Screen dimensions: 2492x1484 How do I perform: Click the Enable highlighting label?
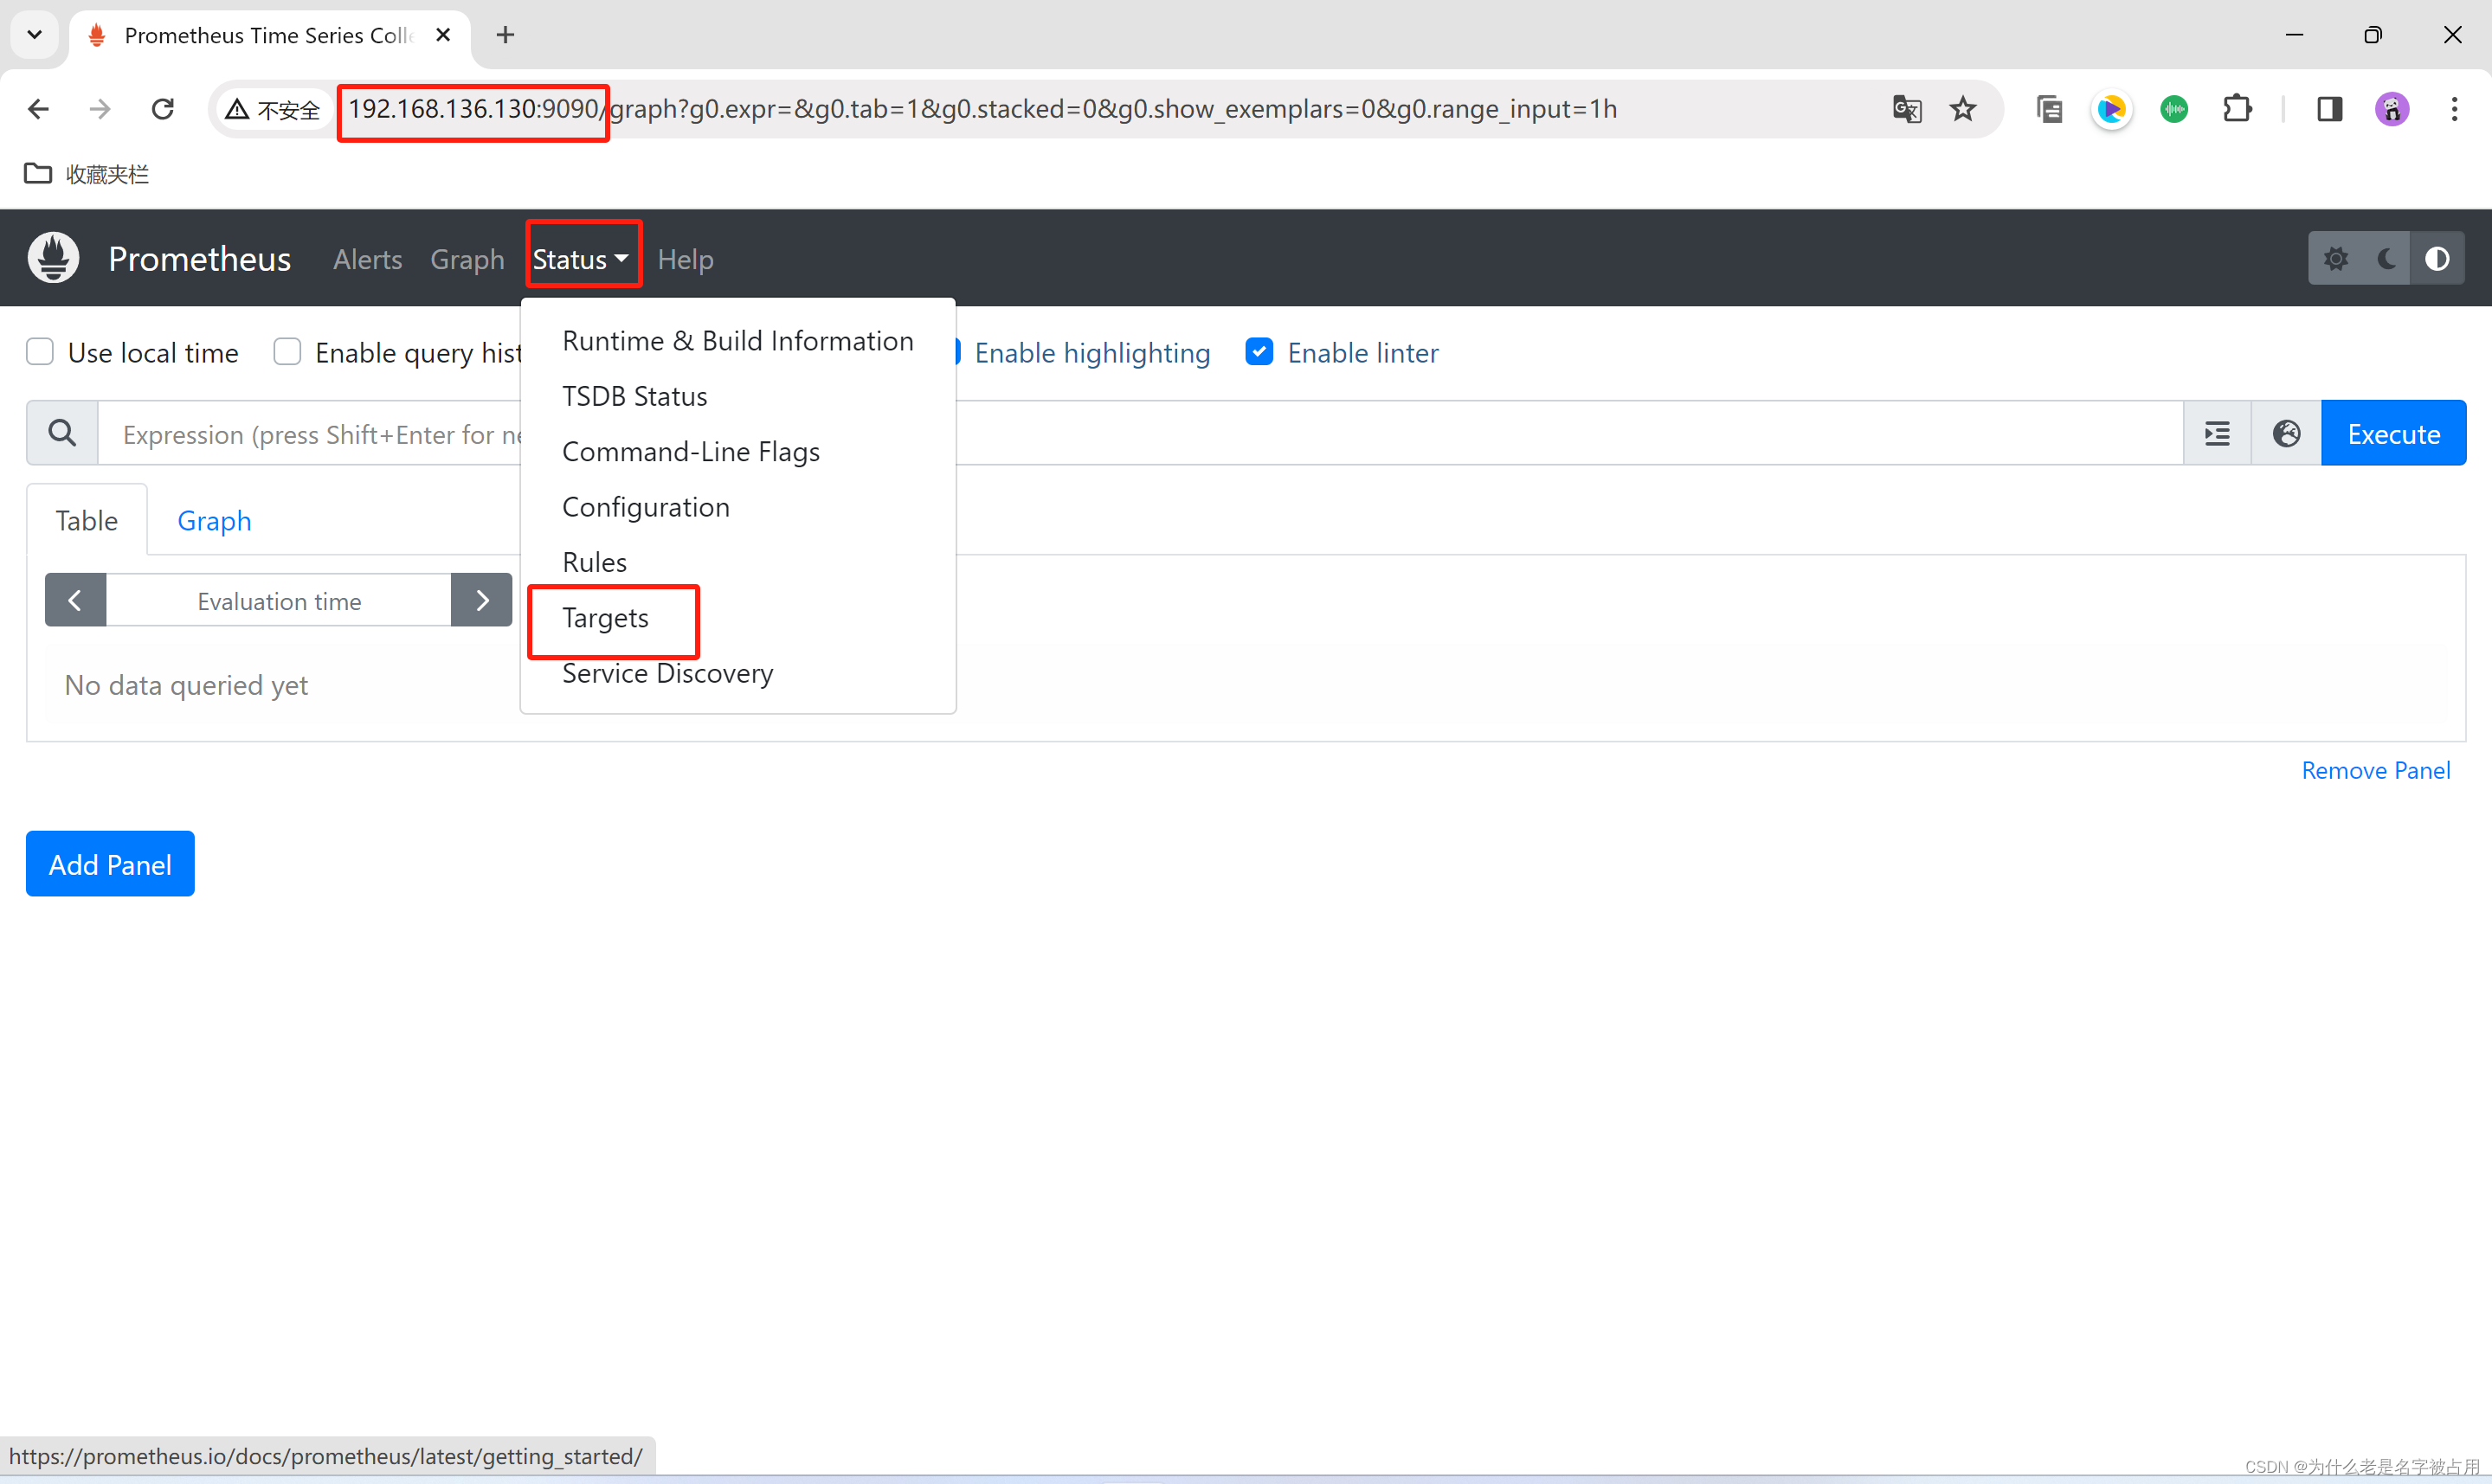1092,352
